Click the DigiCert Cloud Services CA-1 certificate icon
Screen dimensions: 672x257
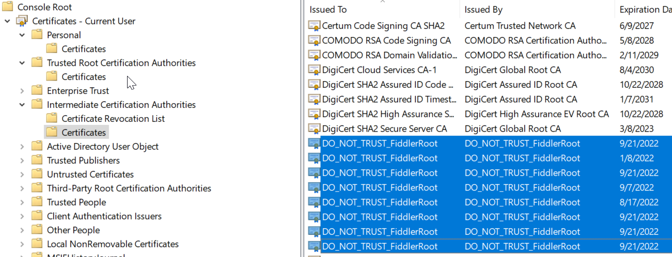(x=314, y=70)
